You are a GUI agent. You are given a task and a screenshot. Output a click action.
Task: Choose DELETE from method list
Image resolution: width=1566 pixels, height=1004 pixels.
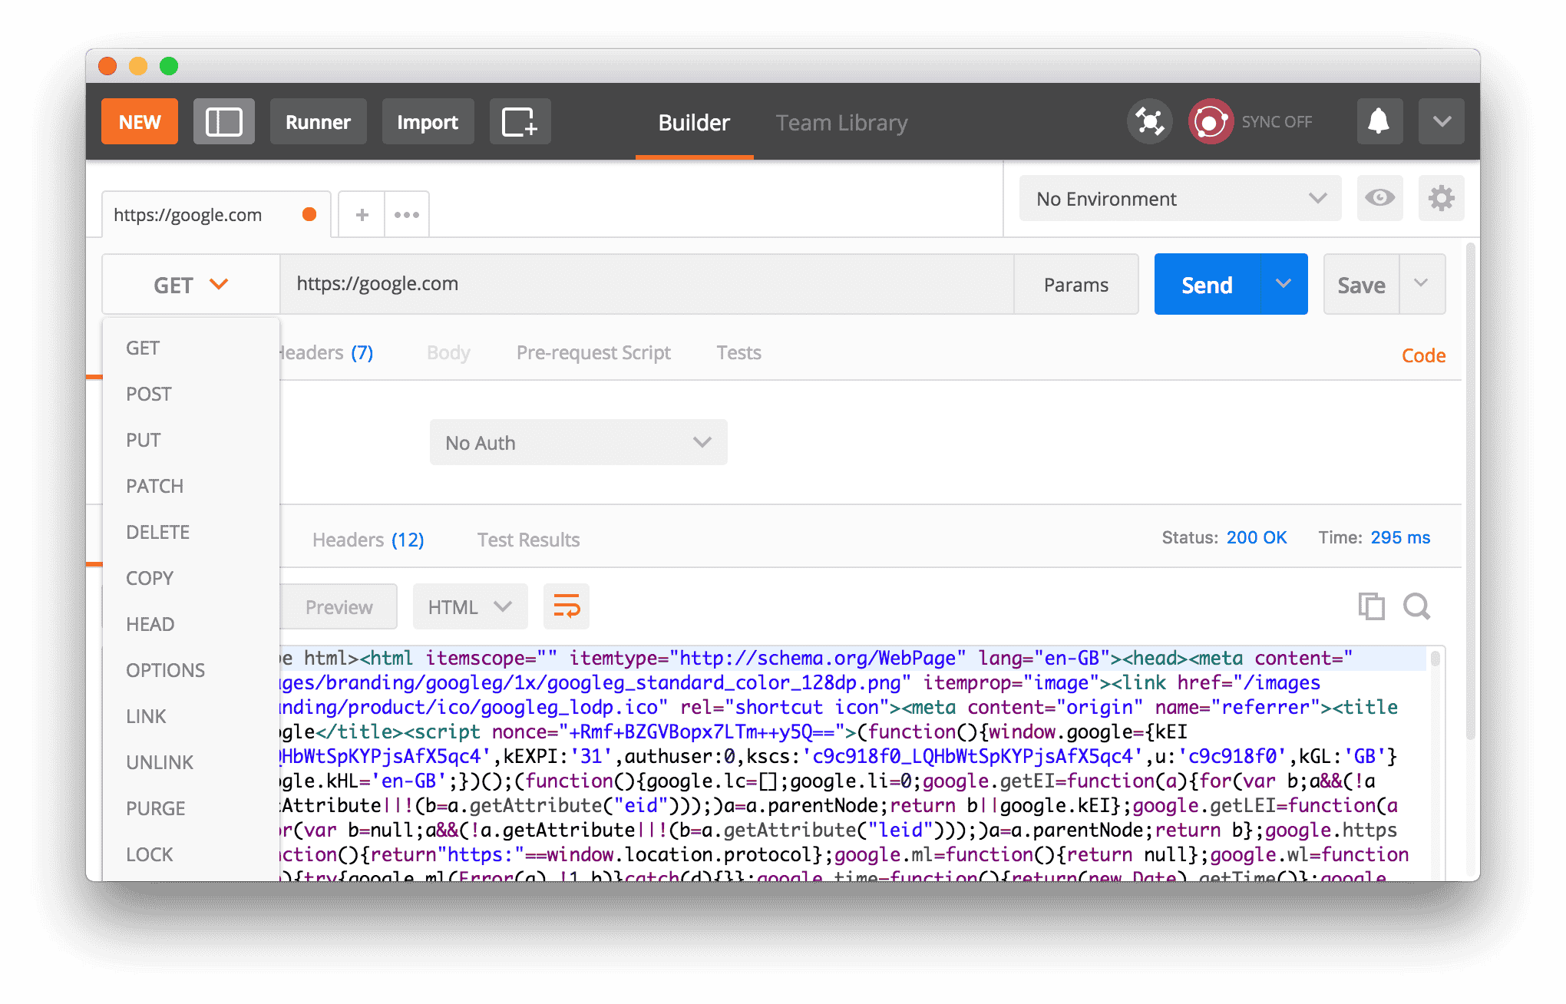[190, 532]
